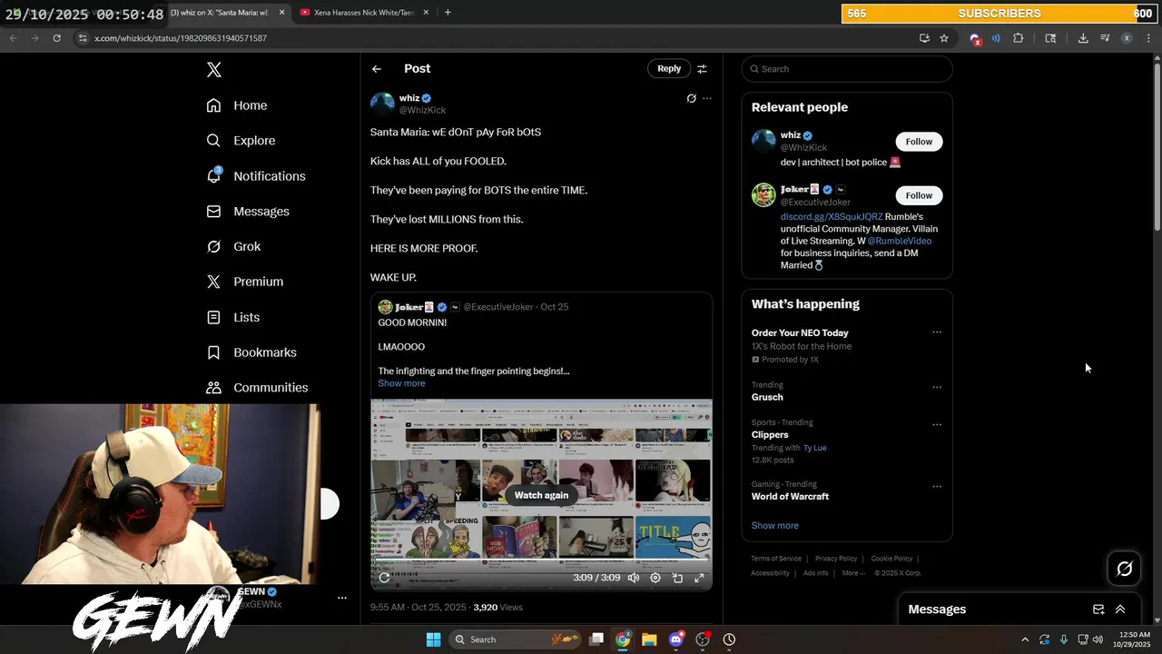Enter fullscreen on the video
The height and width of the screenshot is (654, 1162).
click(699, 578)
